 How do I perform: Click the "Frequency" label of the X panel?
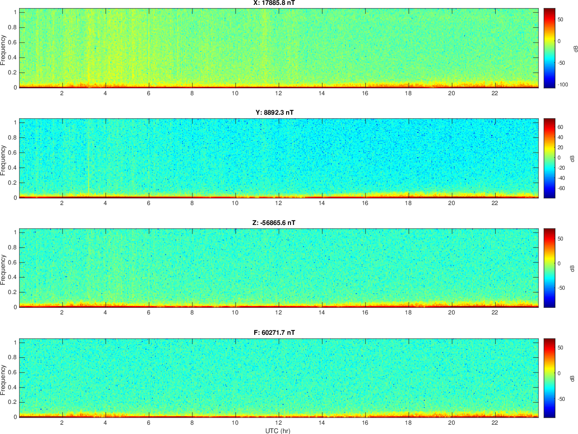(4, 50)
